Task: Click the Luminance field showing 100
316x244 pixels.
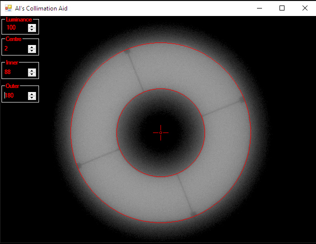Action: click(x=16, y=28)
